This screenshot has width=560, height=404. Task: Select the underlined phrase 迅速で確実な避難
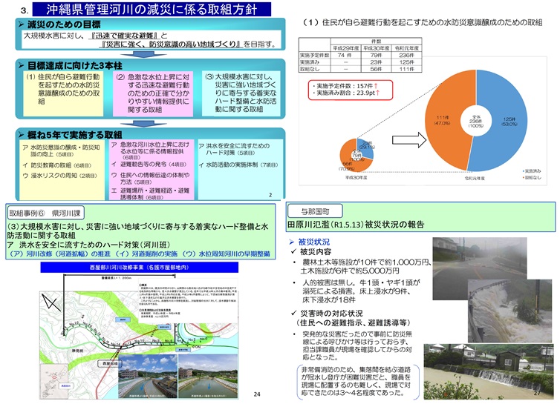click(x=125, y=36)
